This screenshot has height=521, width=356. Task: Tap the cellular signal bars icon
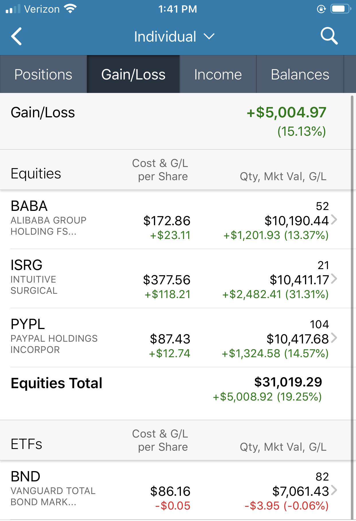[13, 9]
